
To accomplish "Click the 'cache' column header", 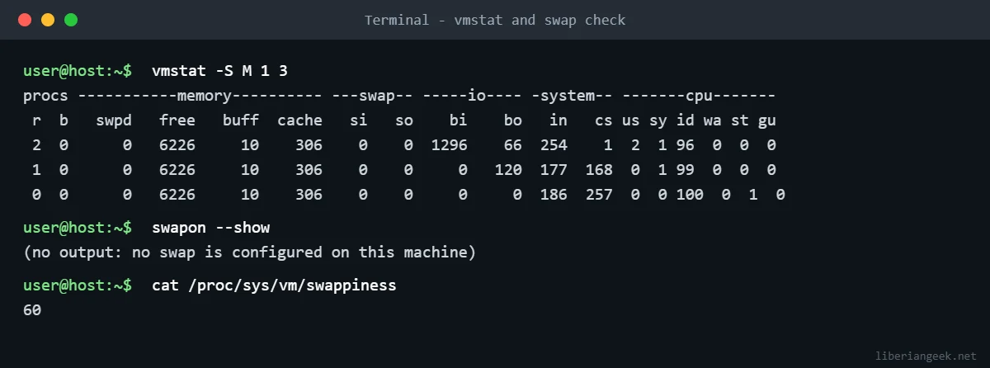I will click(299, 120).
